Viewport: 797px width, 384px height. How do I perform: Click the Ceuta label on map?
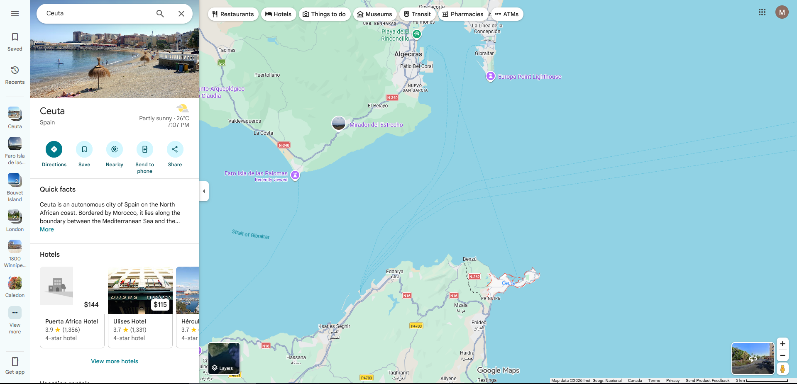508,283
